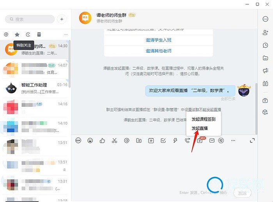
Task: Click the add member icon in right sidebar
Action: pyautogui.click(x=265, y=32)
